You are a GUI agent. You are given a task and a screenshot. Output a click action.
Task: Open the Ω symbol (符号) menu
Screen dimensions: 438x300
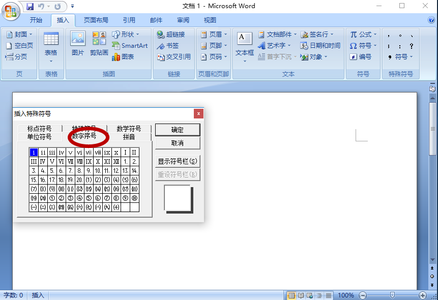(x=363, y=46)
